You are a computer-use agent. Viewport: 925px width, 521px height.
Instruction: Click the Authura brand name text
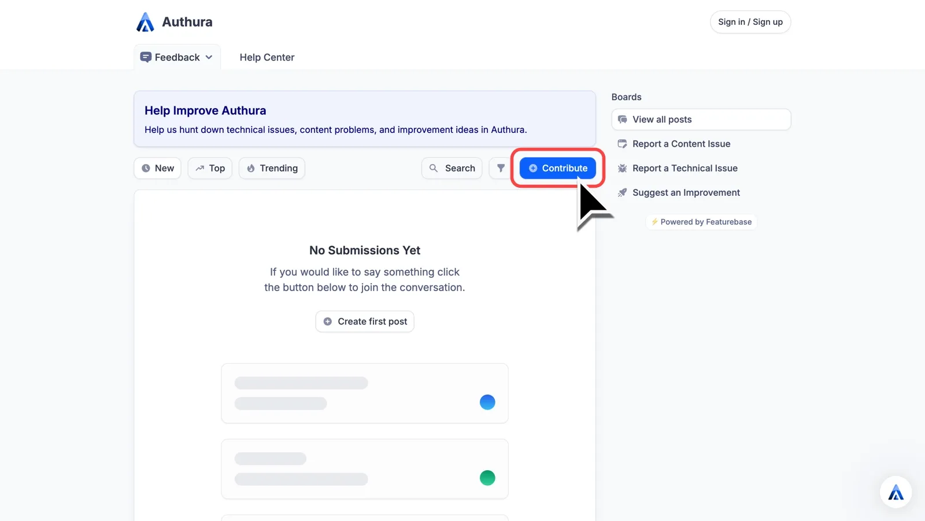point(187,22)
